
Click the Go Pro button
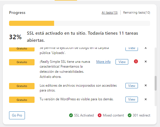17,115
